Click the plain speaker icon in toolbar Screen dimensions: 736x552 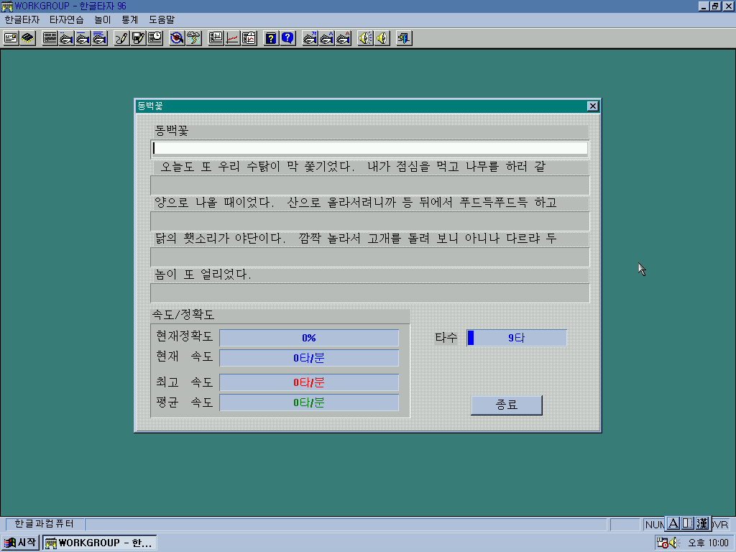tap(382, 38)
